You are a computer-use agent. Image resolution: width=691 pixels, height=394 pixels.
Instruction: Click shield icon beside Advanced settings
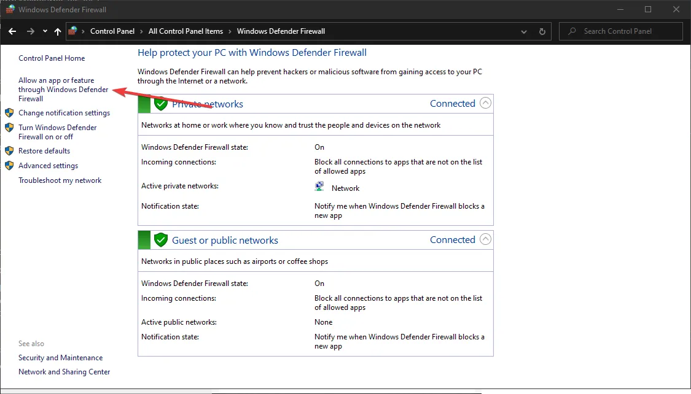click(9, 166)
